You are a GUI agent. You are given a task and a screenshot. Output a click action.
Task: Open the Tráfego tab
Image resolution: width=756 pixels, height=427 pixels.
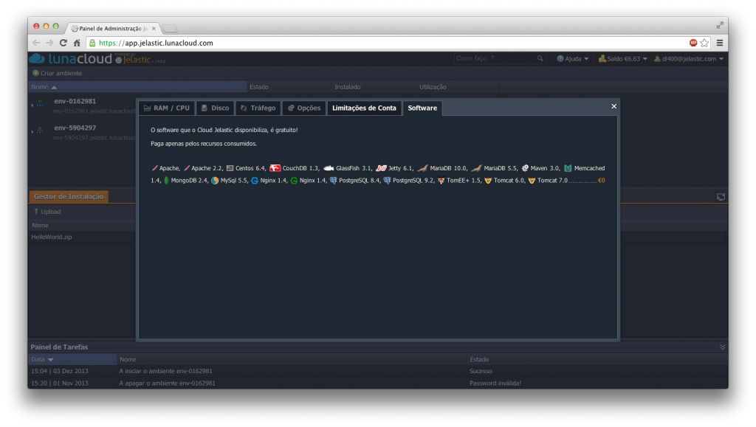(x=258, y=108)
